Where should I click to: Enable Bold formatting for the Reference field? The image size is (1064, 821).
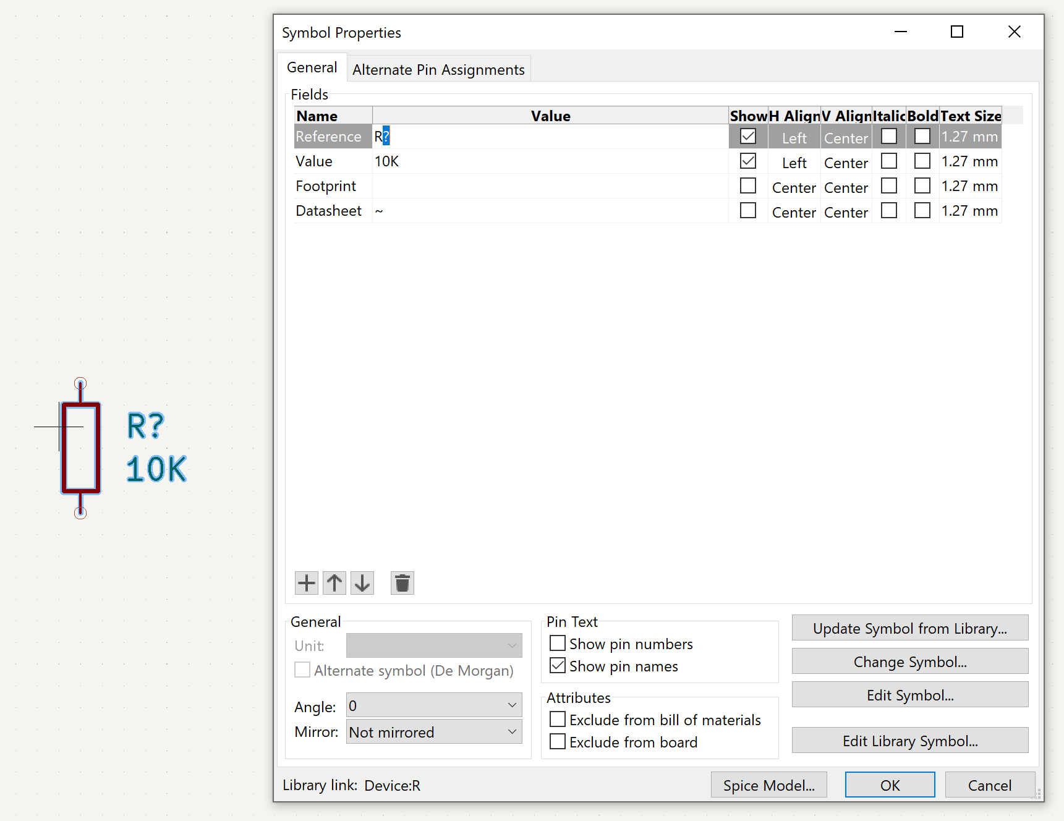tap(922, 135)
